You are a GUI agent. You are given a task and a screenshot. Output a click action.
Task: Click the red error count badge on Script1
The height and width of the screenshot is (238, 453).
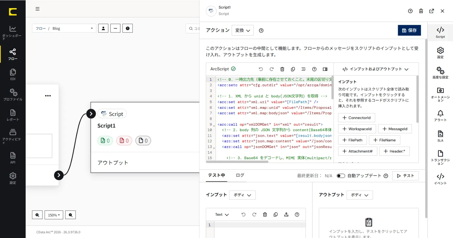[x=124, y=141]
